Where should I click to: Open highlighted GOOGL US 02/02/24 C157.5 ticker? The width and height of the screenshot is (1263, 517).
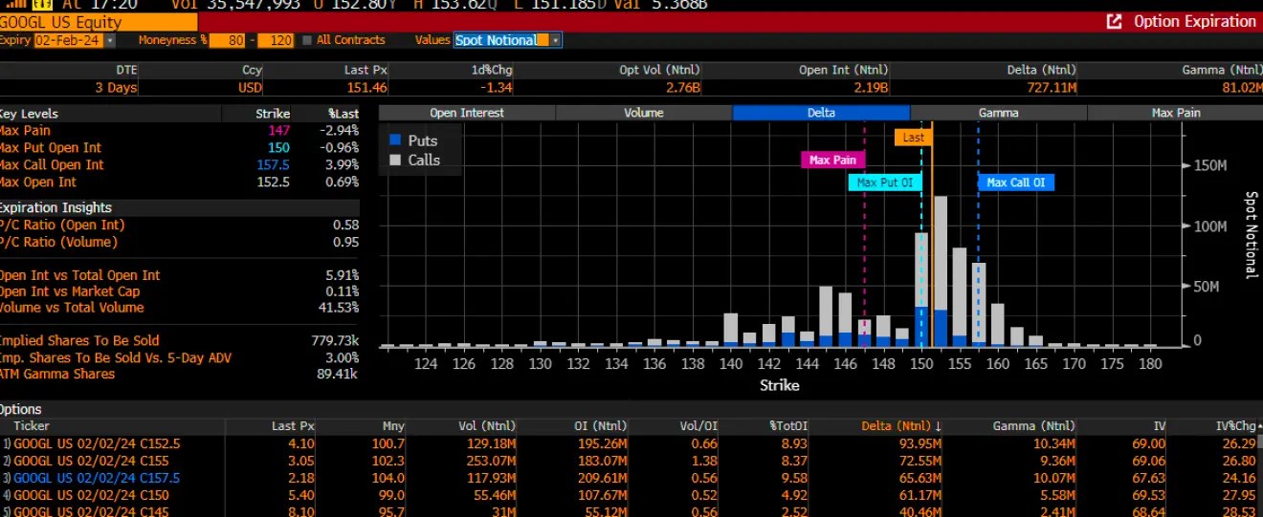97,478
